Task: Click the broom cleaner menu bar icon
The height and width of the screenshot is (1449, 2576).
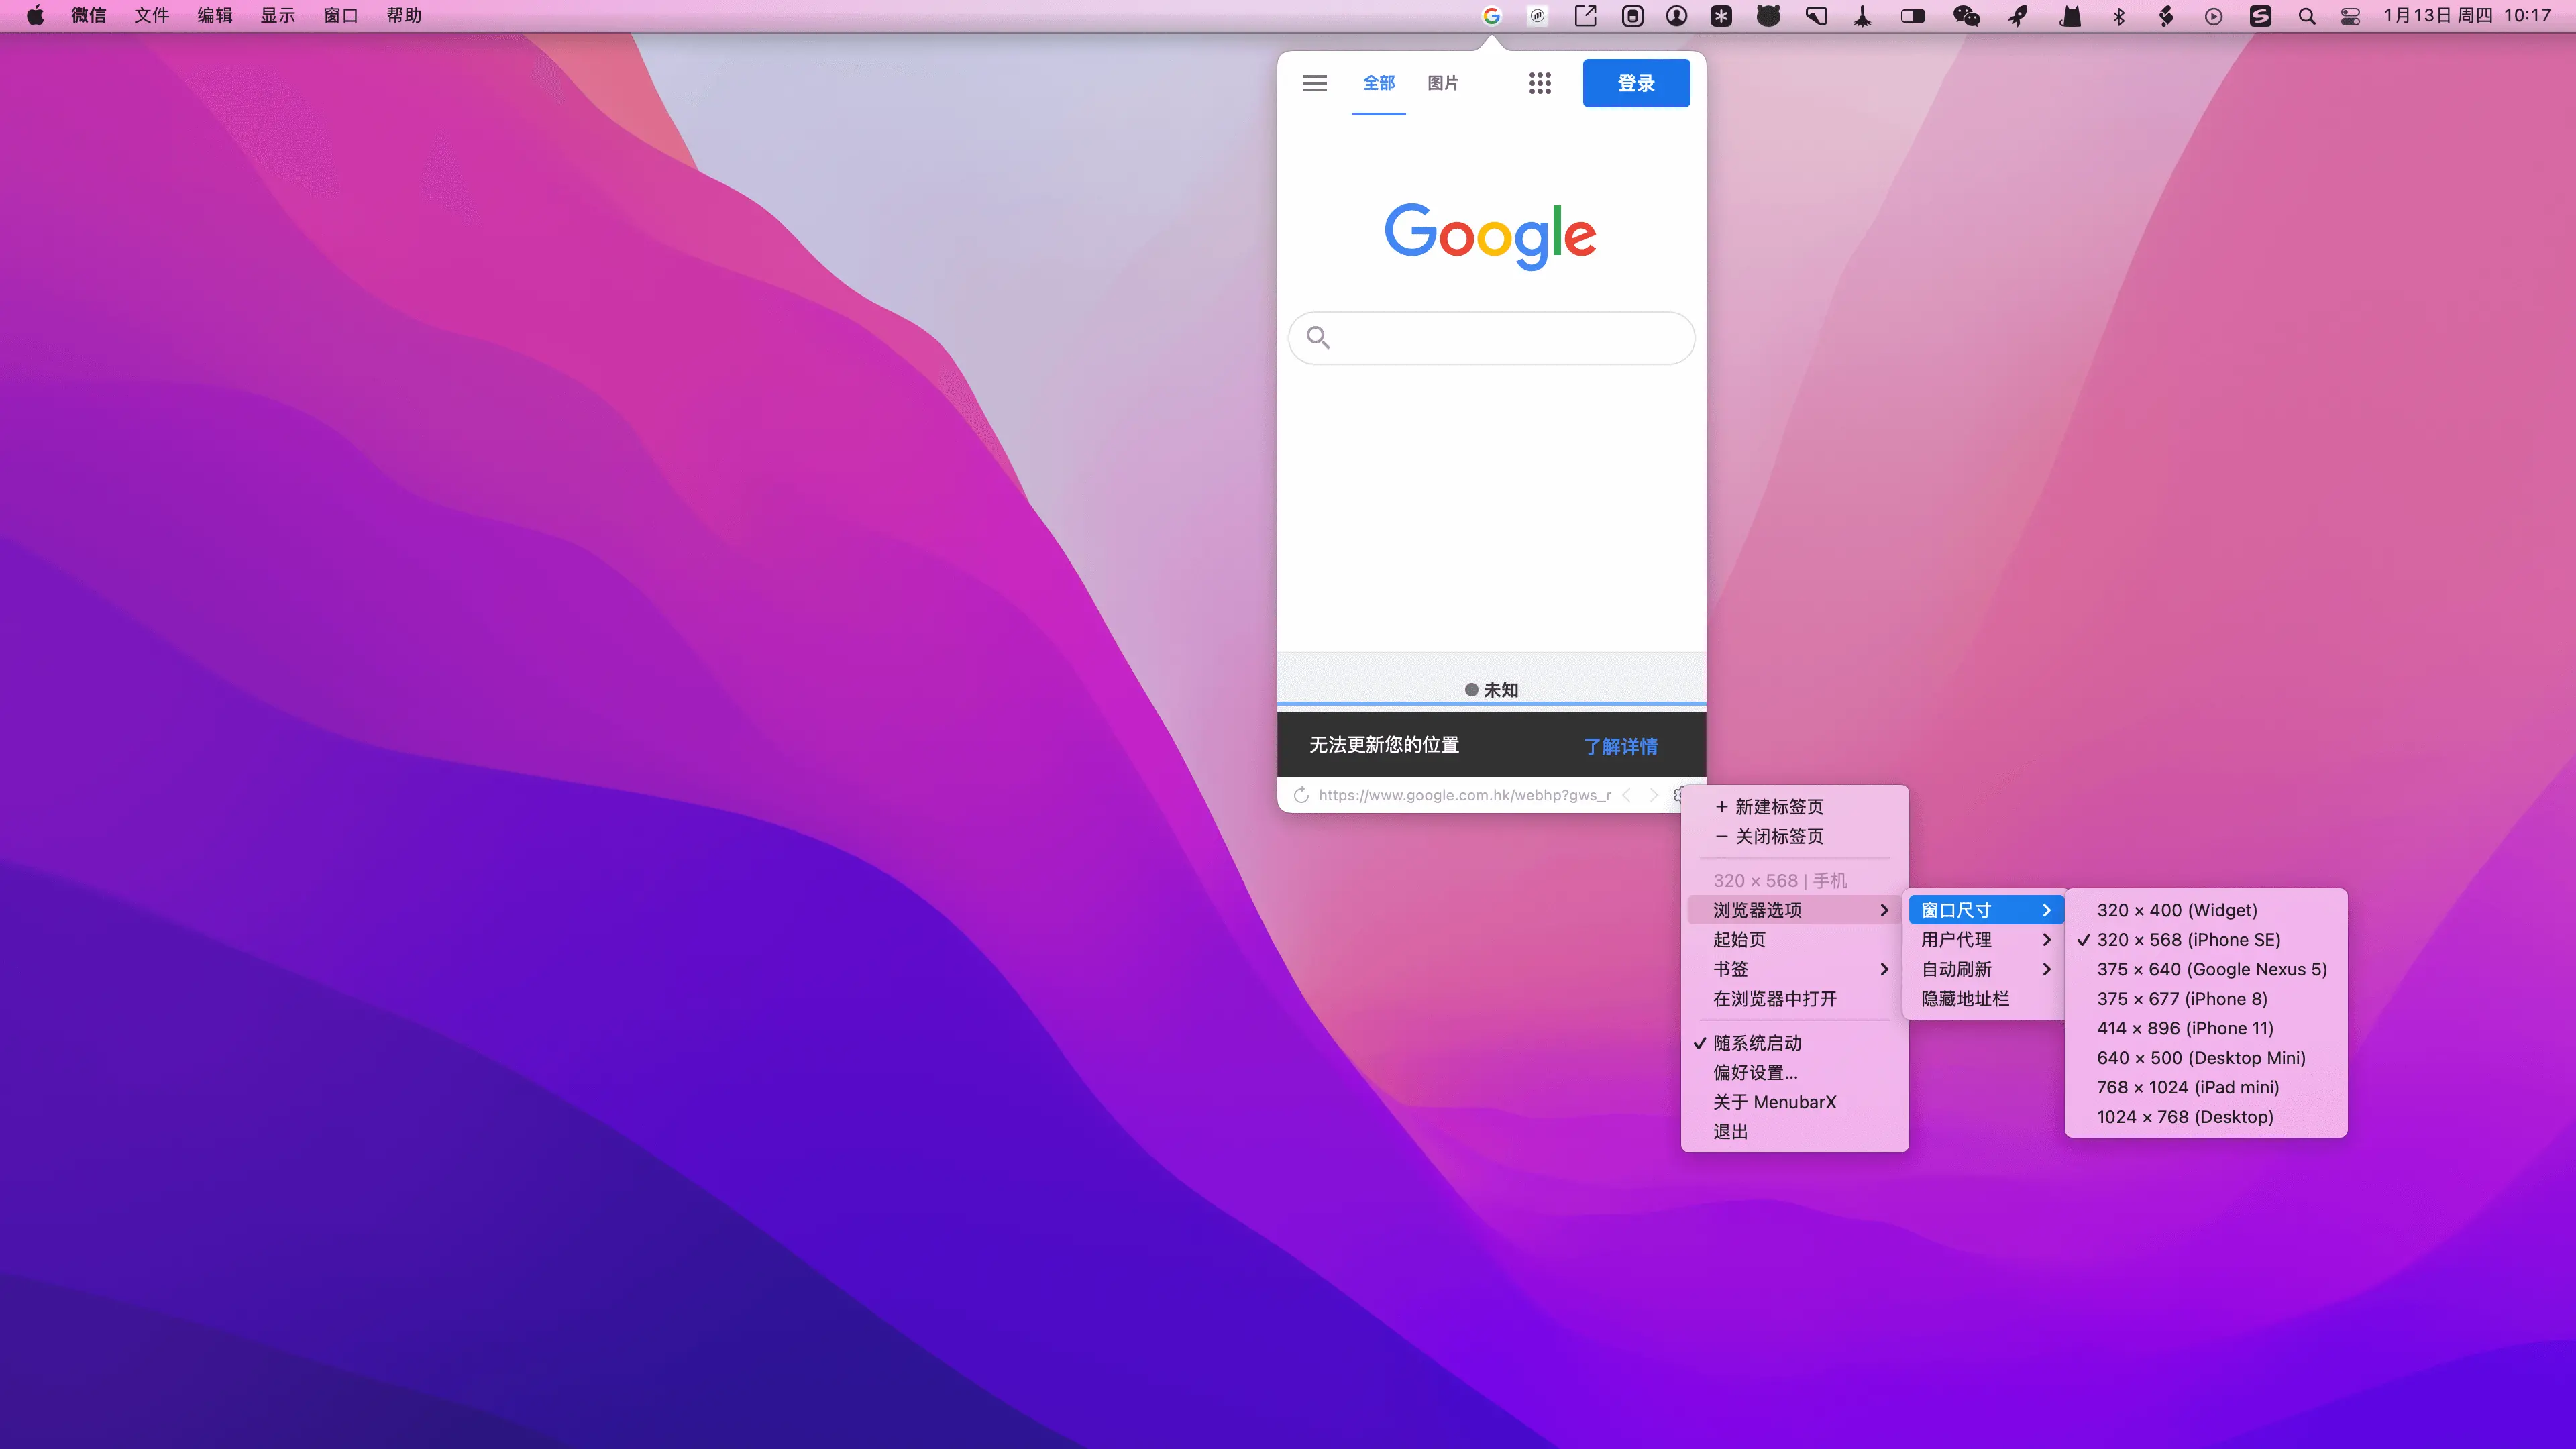Action: coord(1862,16)
